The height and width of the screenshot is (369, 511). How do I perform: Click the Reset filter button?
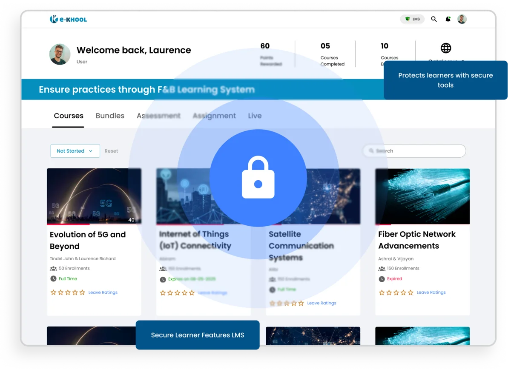pyautogui.click(x=111, y=151)
